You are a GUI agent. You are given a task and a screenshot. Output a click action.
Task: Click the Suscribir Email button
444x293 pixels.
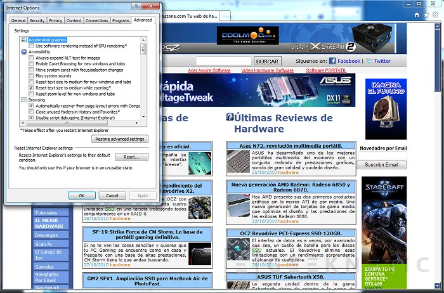click(x=381, y=165)
